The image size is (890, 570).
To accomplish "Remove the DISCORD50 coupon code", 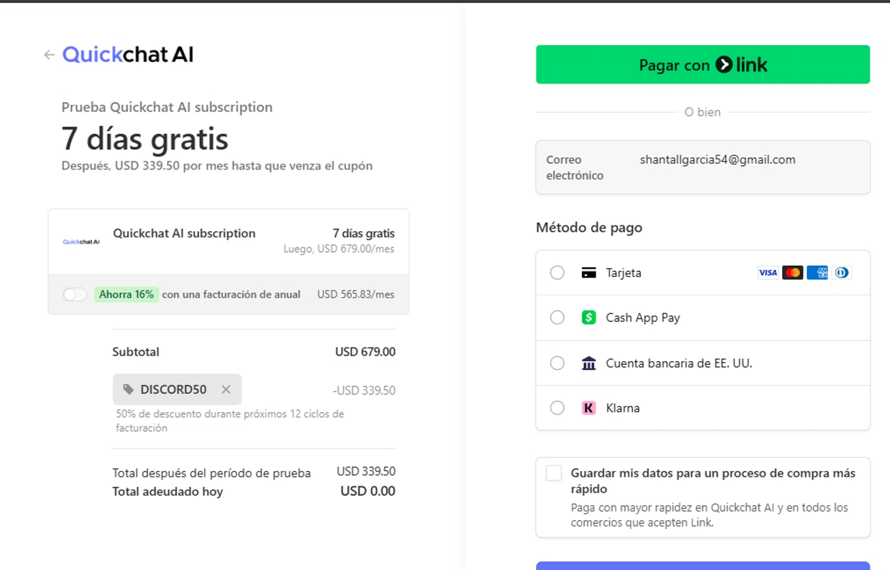I will pos(226,390).
